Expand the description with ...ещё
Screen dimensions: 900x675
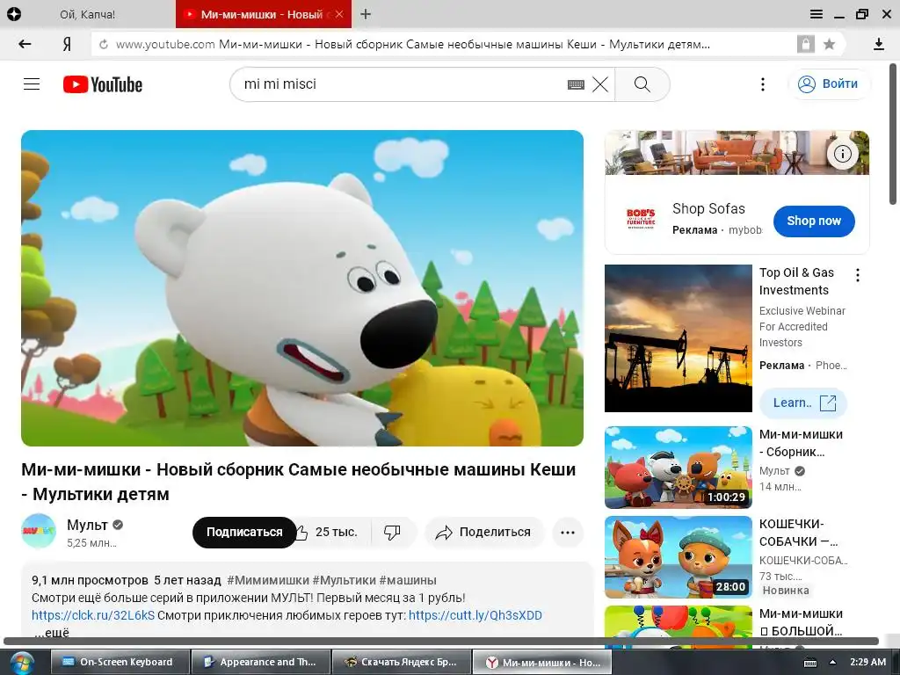click(x=52, y=632)
